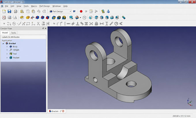Image resolution: width=196 pixels, height=118 pixels.
Task: Close the Combo View panel
Action: point(46,28)
